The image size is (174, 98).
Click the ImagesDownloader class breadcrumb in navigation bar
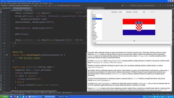[64, 5]
